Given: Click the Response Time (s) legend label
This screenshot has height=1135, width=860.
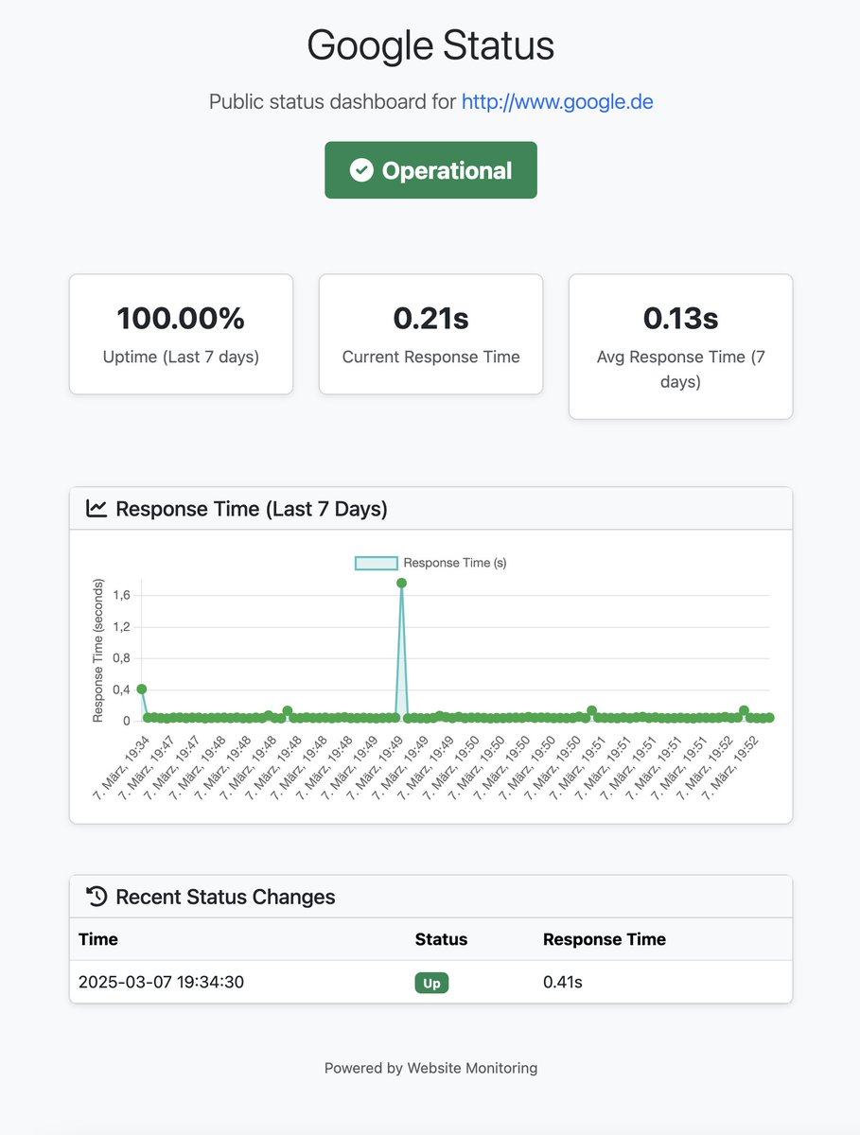Looking at the screenshot, I should [x=455, y=563].
